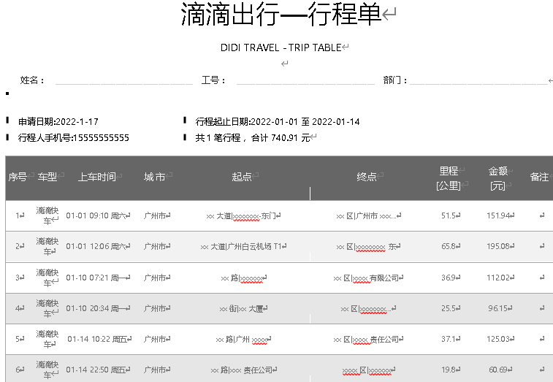Click the mileage cell 36.9
The height and width of the screenshot is (382, 553).
tap(449, 278)
